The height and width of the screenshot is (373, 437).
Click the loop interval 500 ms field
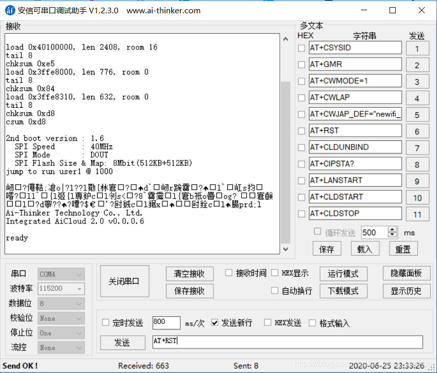click(x=375, y=232)
